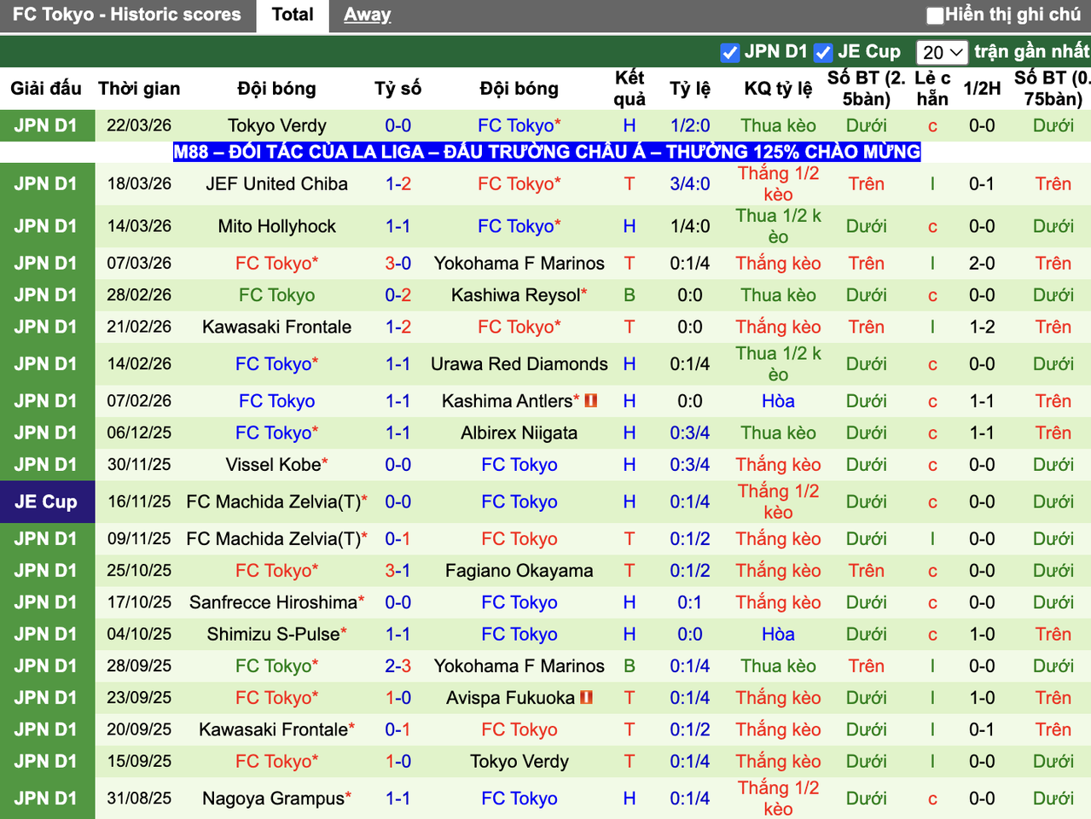1091x819 pixels.
Task: Open the 3/4:0 odds on 18/03/26
Action: (690, 183)
